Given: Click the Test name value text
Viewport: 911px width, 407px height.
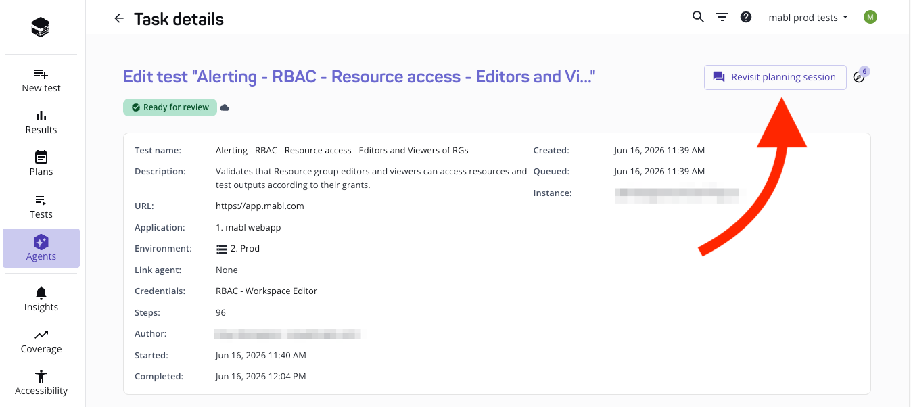Looking at the screenshot, I should coord(342,150).
